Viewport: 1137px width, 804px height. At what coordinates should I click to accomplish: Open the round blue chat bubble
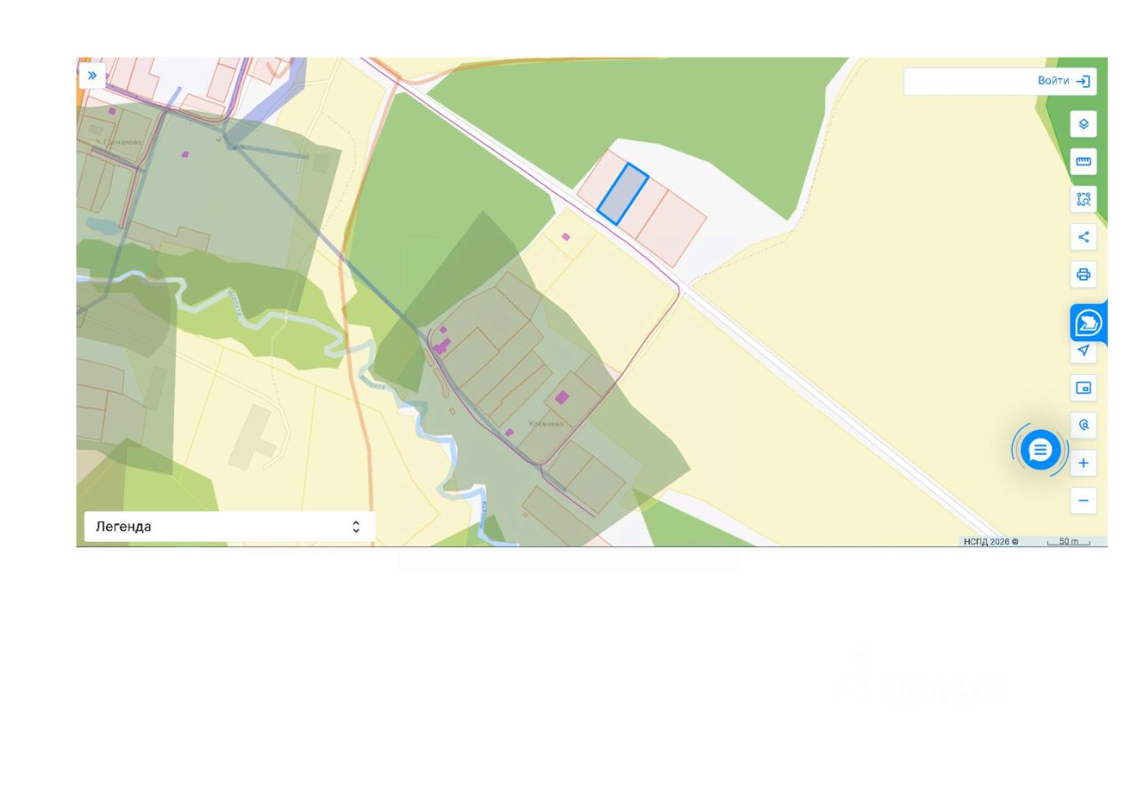tap(1040, 450)
